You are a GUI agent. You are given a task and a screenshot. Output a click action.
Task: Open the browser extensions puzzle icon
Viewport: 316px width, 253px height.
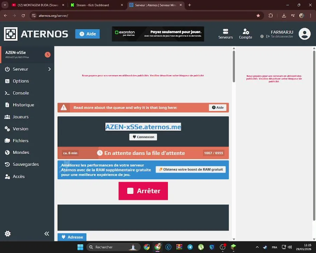tap(271, 16)
